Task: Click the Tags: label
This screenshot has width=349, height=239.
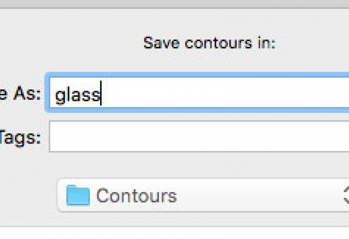Action: pos(20,138)
